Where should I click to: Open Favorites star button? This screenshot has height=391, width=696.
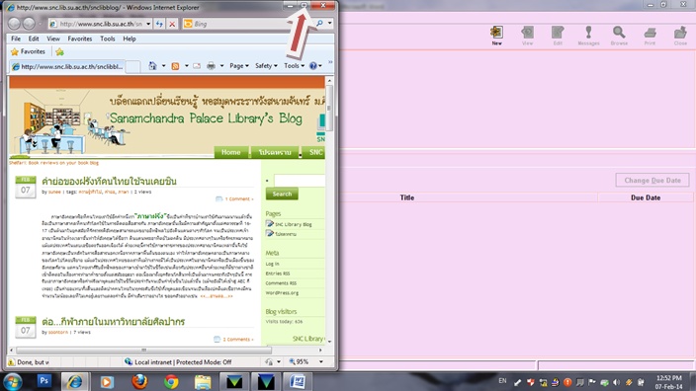(28, 51)
